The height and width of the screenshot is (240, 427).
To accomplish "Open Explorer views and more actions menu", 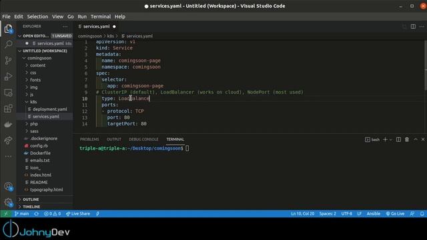I will (x=65, y=27).
